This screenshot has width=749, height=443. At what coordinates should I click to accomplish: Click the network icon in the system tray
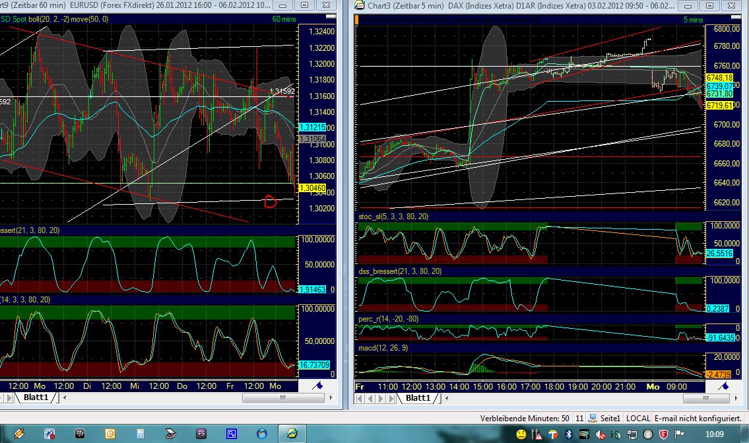[632, 434]
